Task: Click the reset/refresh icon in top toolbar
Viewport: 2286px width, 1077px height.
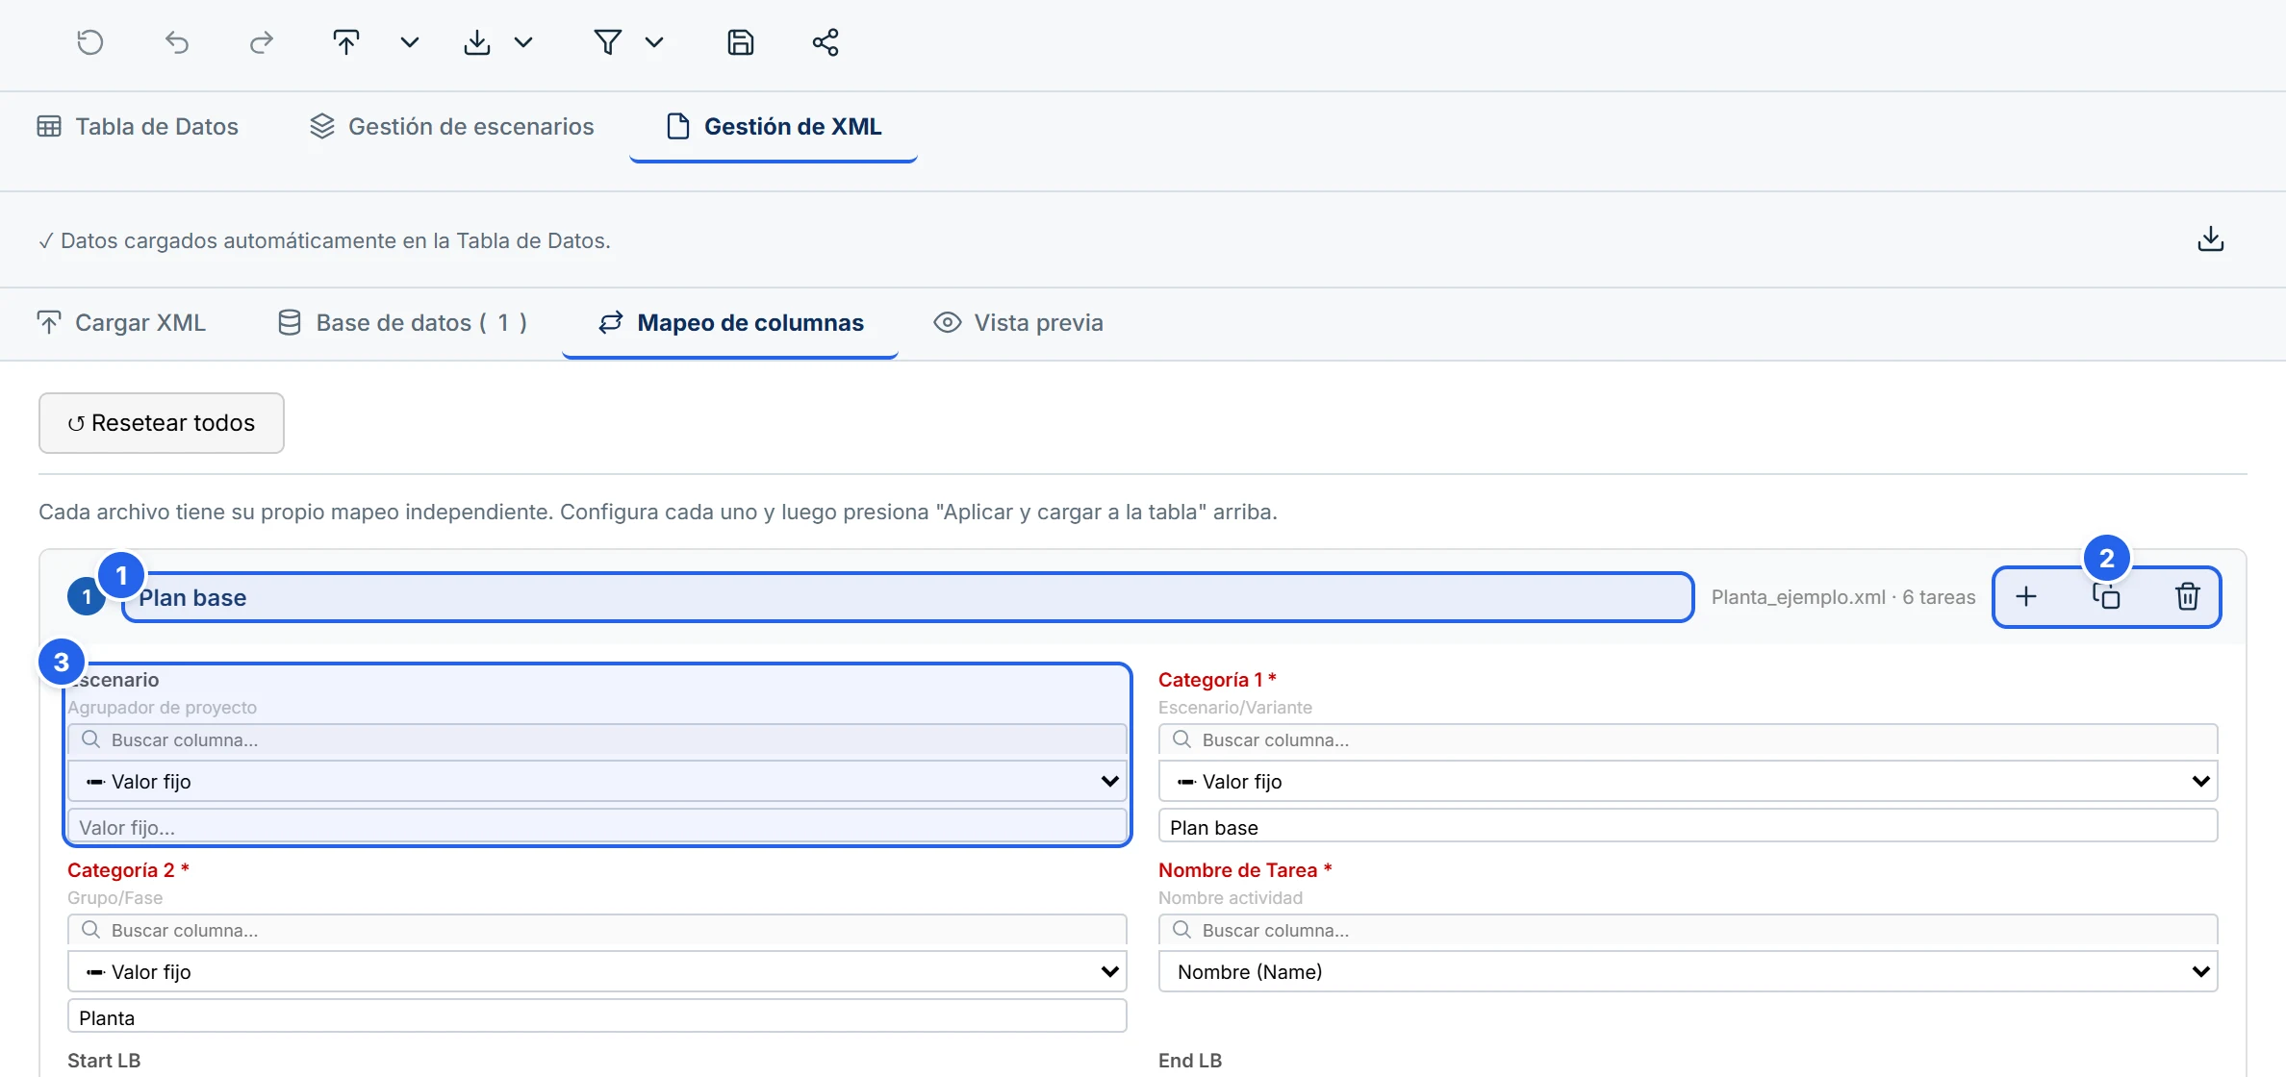Action: click(89, 42)
